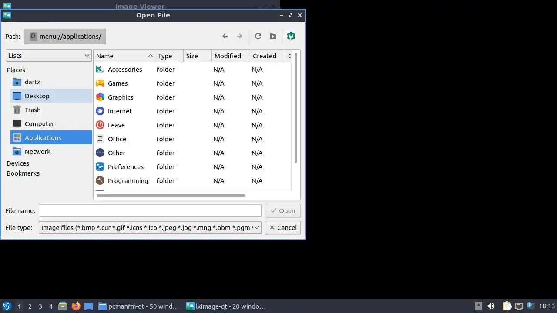Sort by the Created column header

268,56
